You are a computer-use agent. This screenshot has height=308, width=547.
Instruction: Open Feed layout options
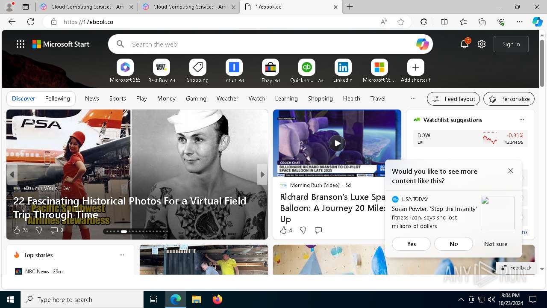(453, 99)
